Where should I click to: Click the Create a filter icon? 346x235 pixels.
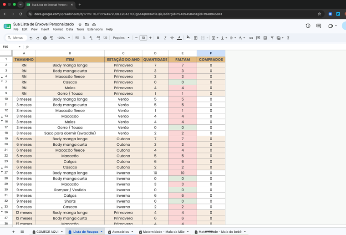pos(272,38)
